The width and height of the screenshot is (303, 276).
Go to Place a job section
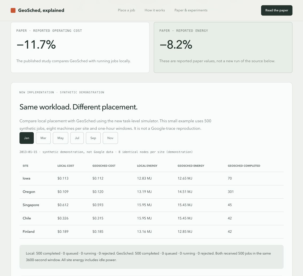tap(126, 10)
